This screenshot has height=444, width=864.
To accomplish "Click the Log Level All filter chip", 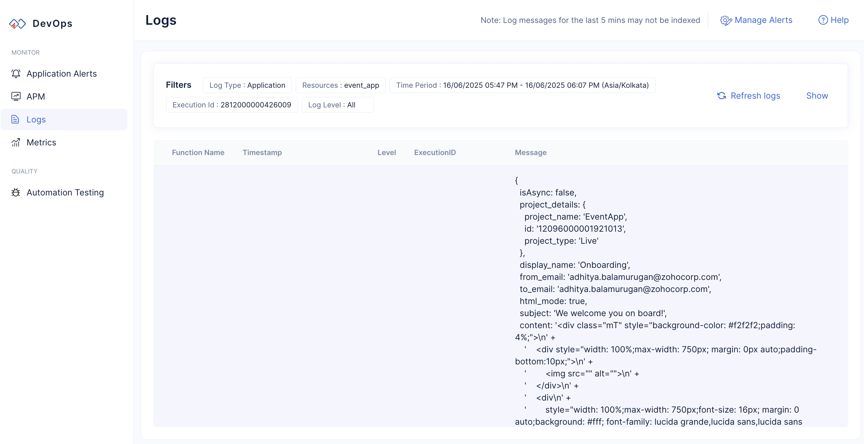I will [337, 105].
